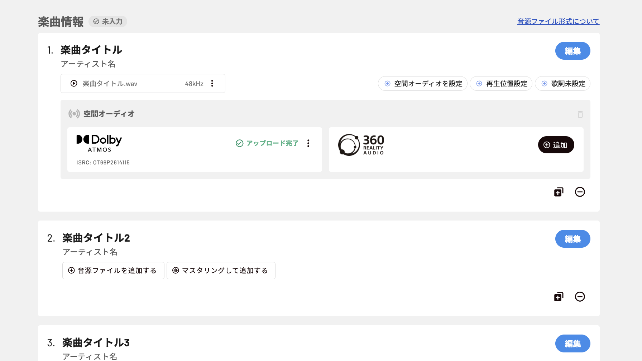Click the 空間オーディオ panel heading
The image size is (642, 361).
pos(109,114)
